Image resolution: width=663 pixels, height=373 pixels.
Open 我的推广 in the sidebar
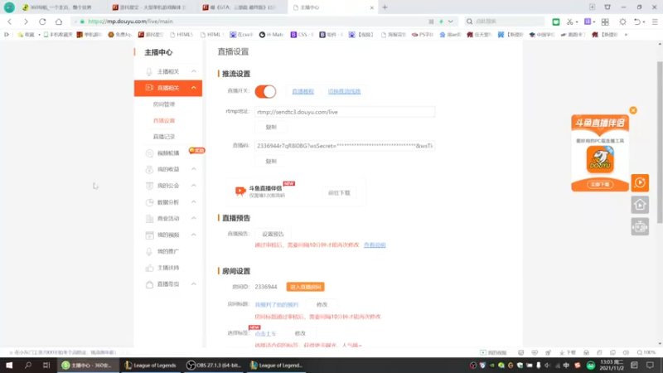tap(168, 251)
